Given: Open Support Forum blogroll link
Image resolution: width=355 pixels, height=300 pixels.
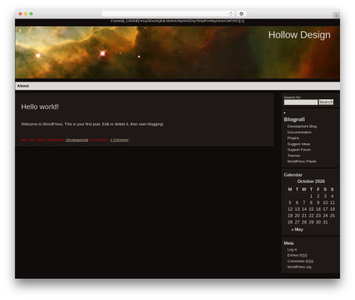Looking at the screenshot, I should coord(299,150).
